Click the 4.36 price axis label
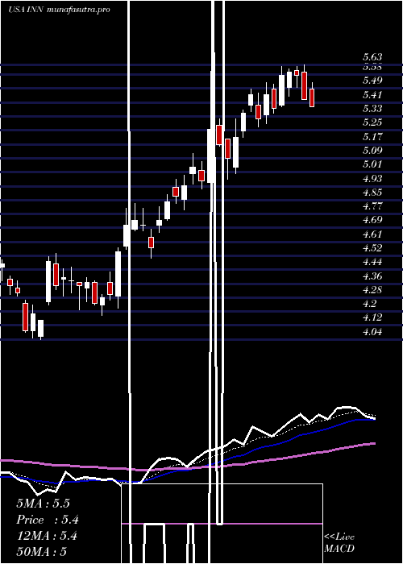The image size is (403, 564). [x=372, y=276]
